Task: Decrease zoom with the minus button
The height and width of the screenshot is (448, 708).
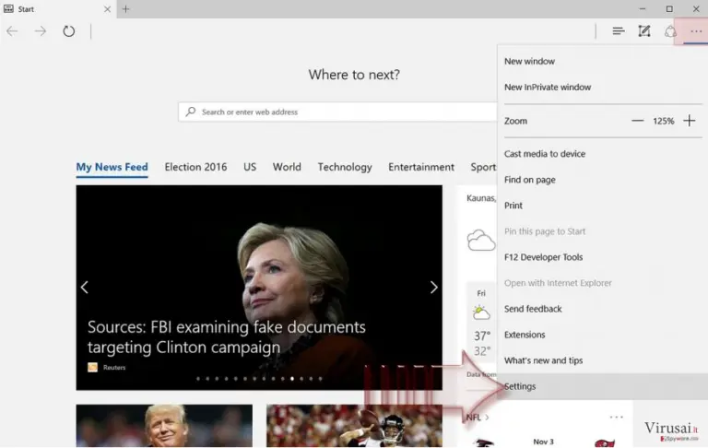Action: pyautogui.click(x=637, y=121)
